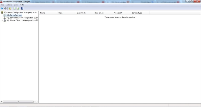Click 'There are no items to show' text
The height and width of the screenshot is (107, 201).
[120, 17]
